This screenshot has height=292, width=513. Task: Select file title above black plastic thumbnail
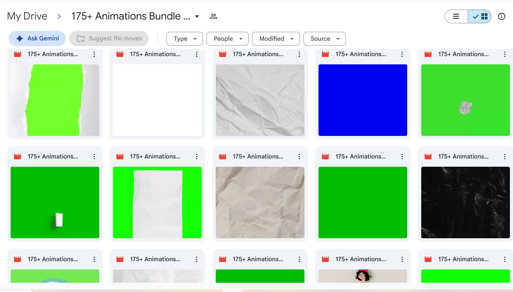463,156
